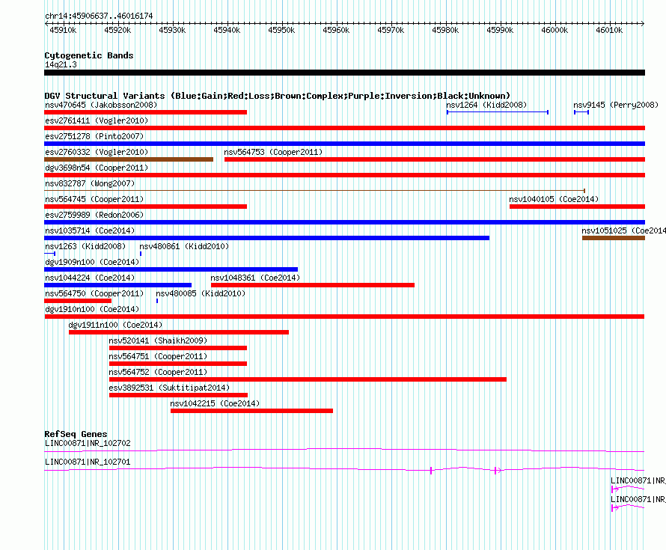Open variant nsv470645 (Jakobsson2008) label
The width and height of the screenshot is (666, 550).
(x=101, y=105)
